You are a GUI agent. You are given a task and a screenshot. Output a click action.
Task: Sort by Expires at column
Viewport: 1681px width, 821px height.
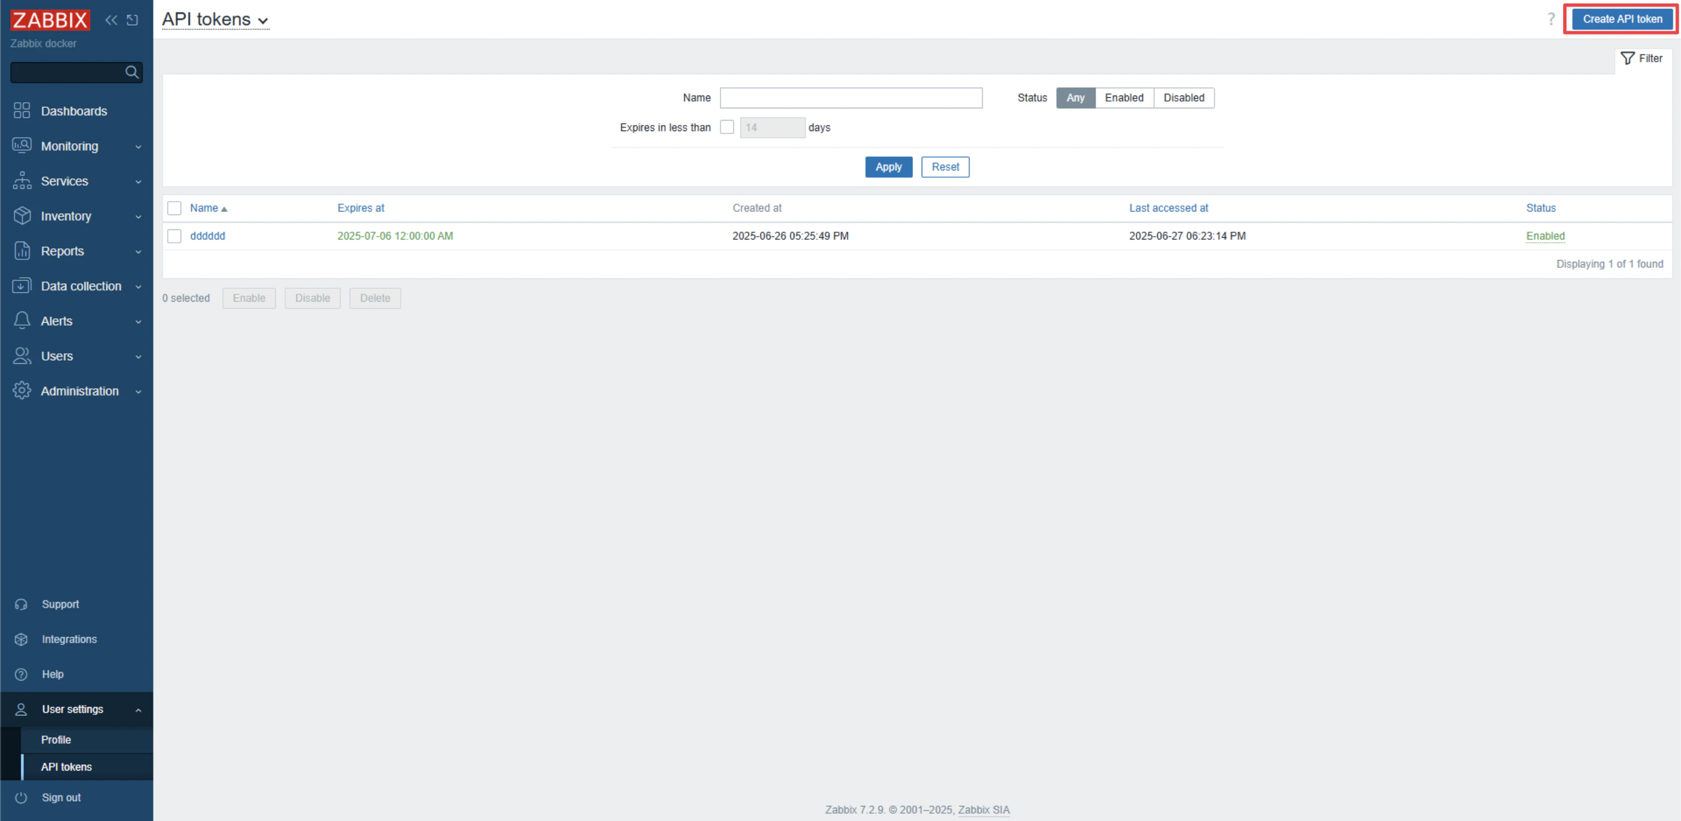[x=361, y=208]
